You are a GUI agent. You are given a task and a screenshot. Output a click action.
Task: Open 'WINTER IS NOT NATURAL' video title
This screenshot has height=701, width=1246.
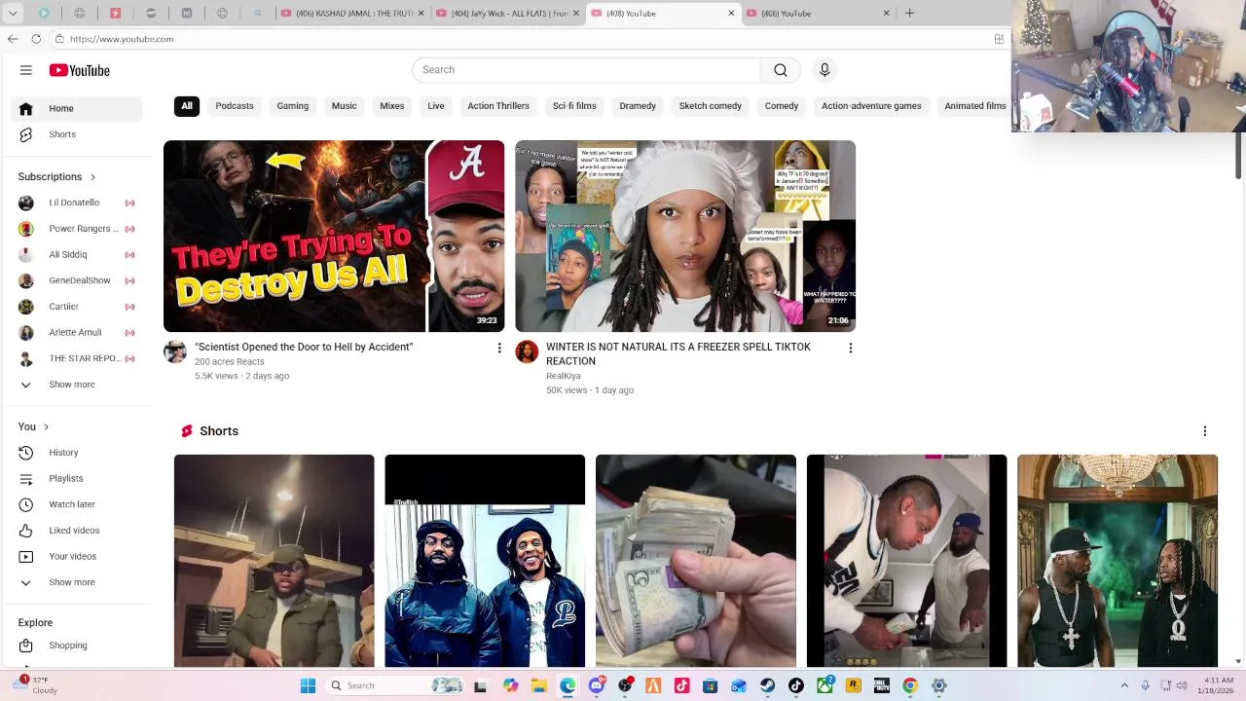coord(678,354)
